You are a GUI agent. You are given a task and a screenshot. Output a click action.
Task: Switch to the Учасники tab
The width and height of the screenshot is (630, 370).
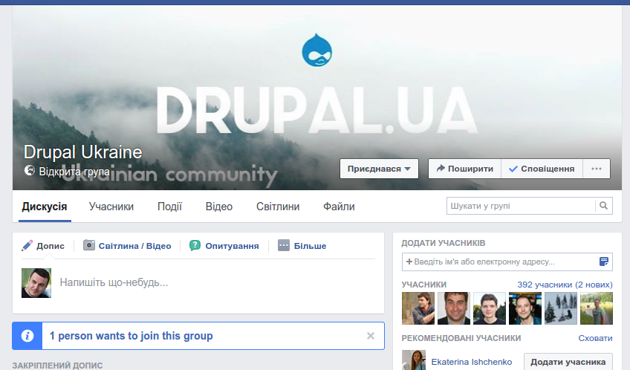click(x=111, y=207)
